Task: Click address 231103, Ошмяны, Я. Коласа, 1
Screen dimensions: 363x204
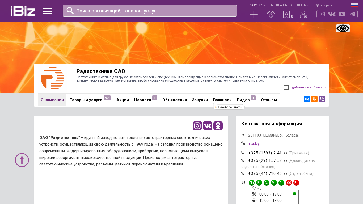Action: coord(275,135)
